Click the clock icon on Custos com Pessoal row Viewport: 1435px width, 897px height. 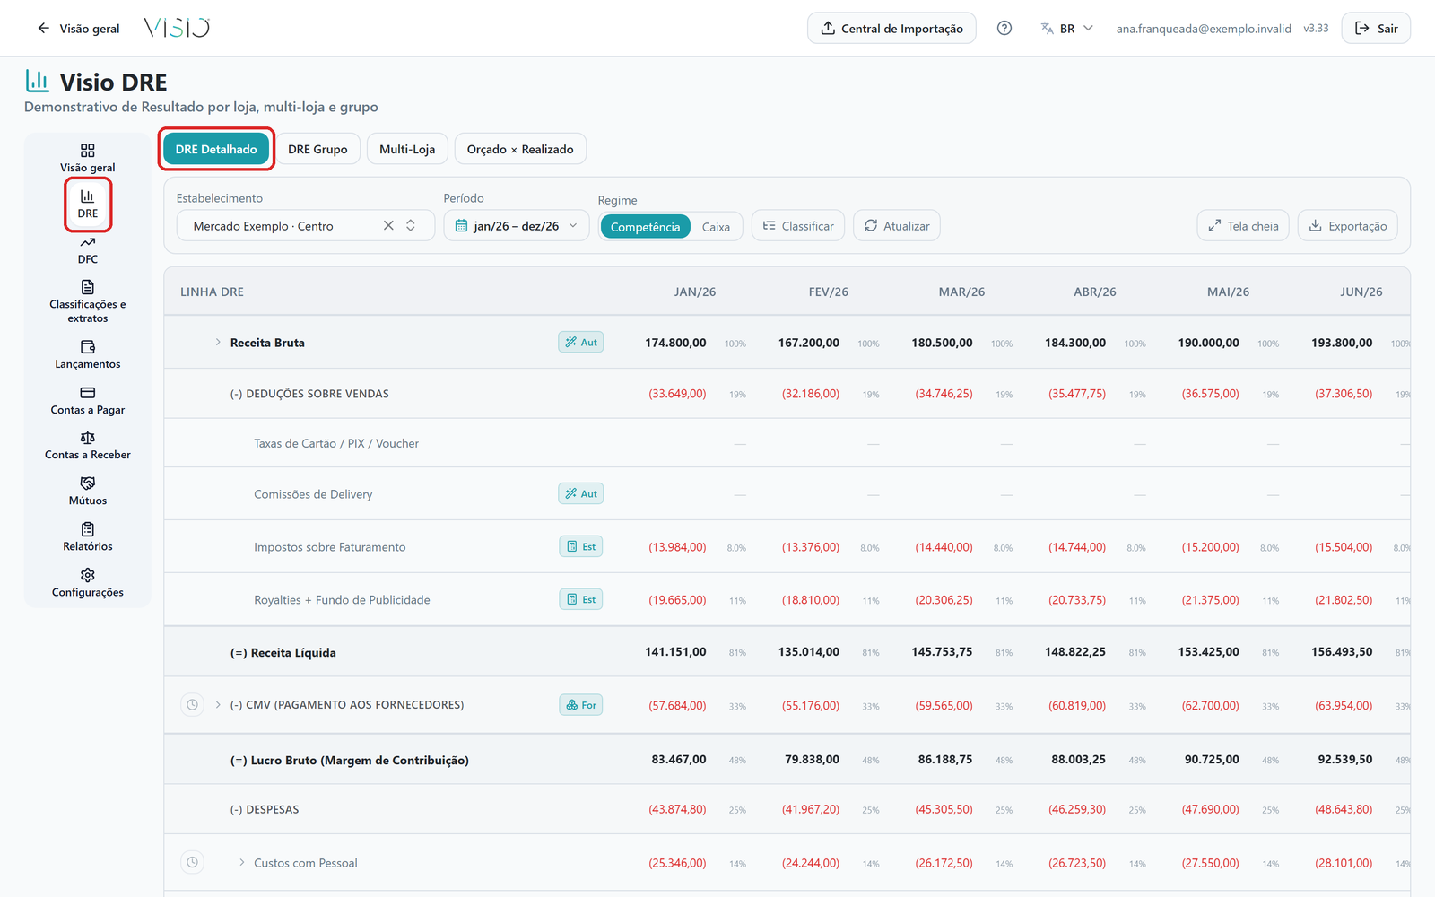tap(193, 863)
